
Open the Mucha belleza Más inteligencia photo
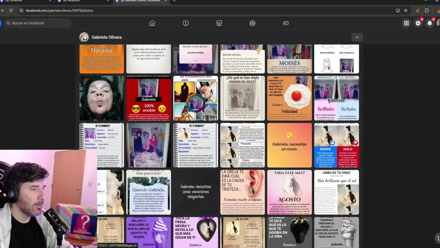click(x=337, y=59)
